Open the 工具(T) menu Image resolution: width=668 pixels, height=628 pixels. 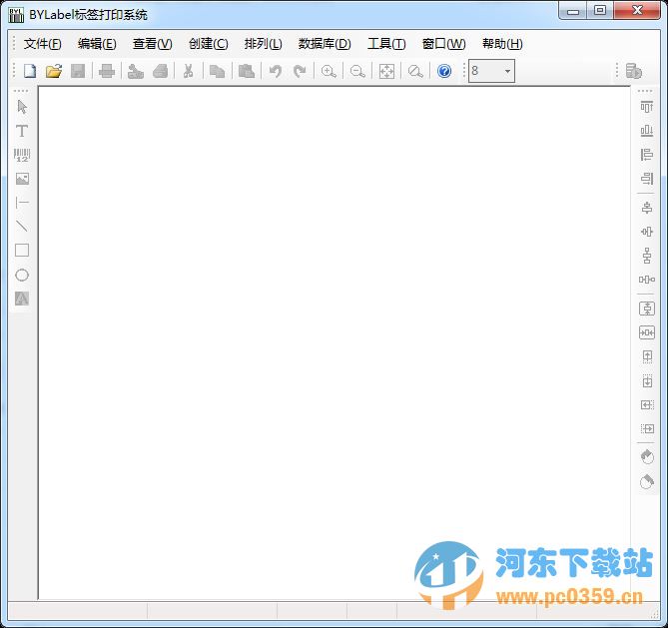386,44
